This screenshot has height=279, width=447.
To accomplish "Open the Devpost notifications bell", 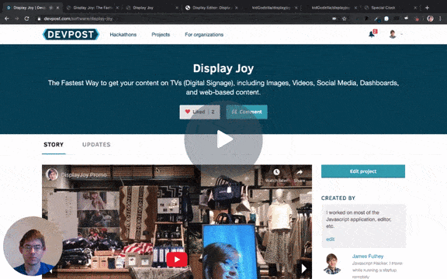I will 372,34.
